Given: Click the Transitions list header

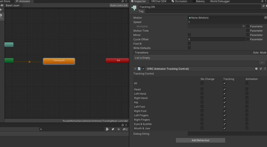Looking at the screenshot, I should click(x=200, y=53).
